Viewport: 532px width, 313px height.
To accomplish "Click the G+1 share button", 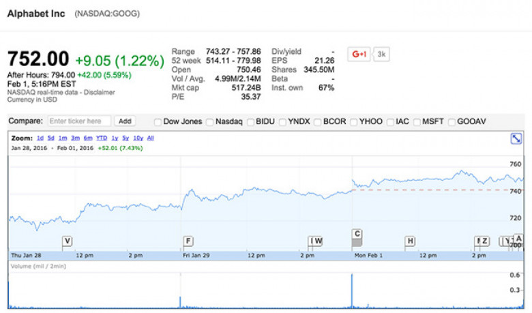I will tap(359, 55).
